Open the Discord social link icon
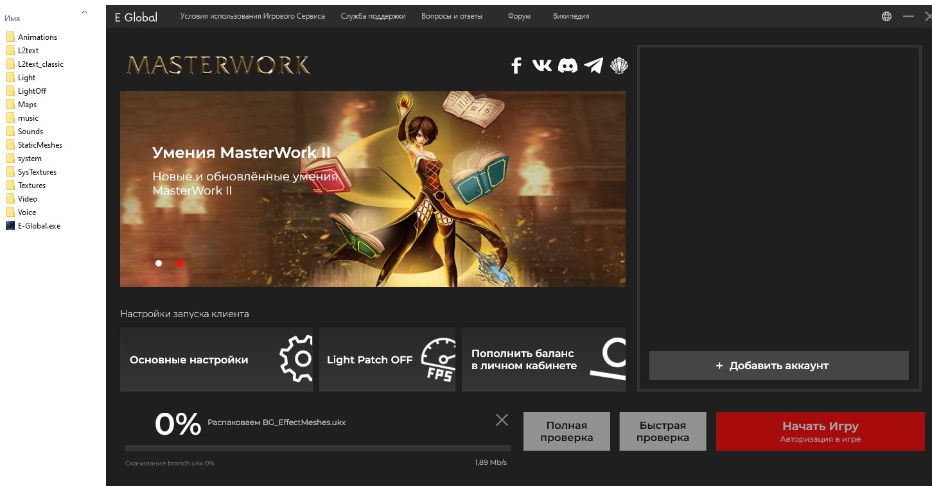 (567, 65)
